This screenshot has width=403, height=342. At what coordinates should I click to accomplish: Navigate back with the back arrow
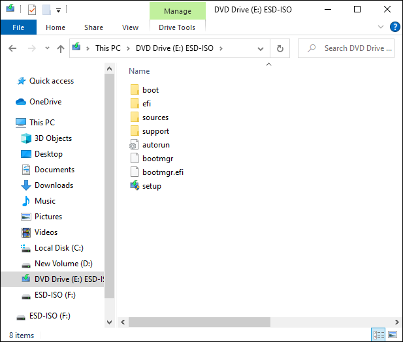(x=12, y=48)
